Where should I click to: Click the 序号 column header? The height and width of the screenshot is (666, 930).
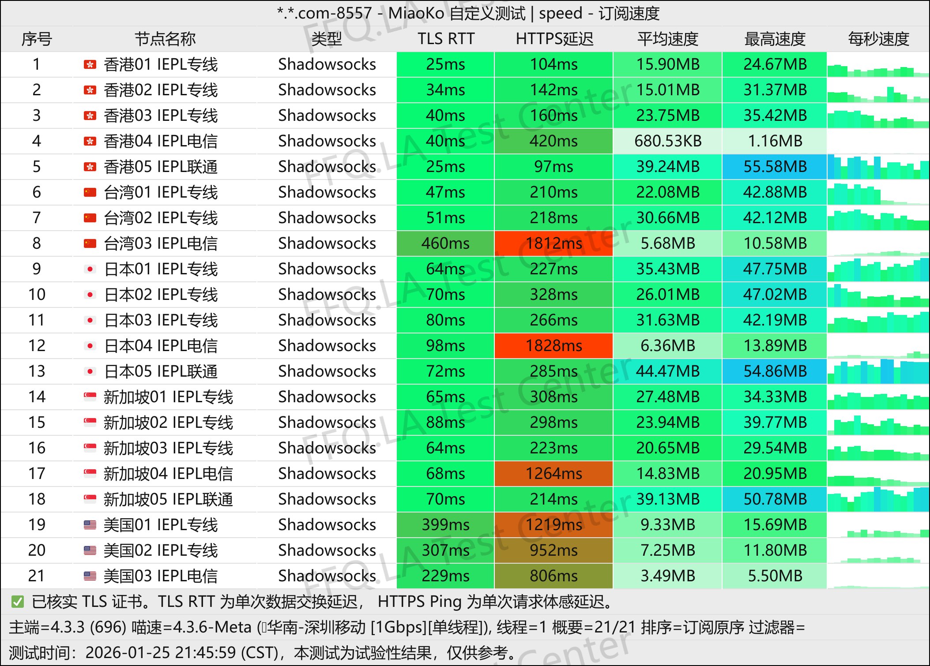37,39
